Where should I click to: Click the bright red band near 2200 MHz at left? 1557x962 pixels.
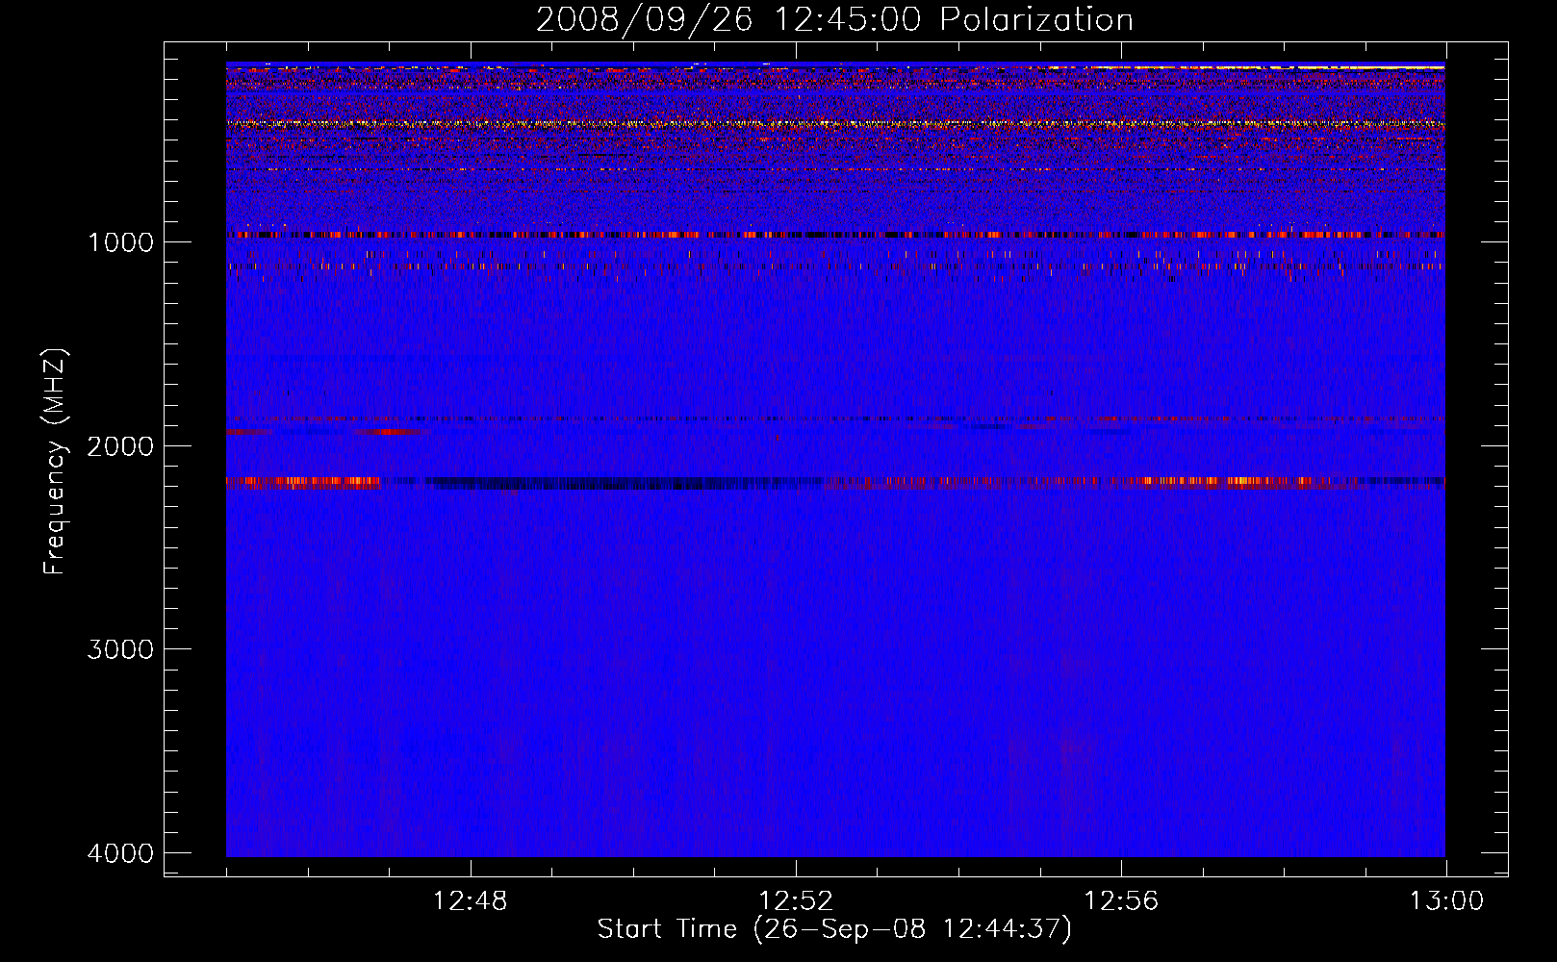click(x=303, y=483)
